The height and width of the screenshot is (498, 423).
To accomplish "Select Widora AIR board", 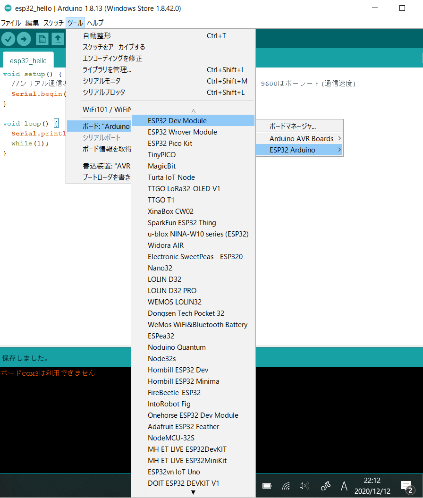I will (x=193, y=245).
